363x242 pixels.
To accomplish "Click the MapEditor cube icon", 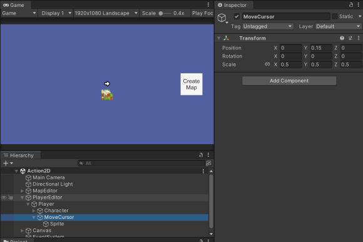I will click(28, 191).
